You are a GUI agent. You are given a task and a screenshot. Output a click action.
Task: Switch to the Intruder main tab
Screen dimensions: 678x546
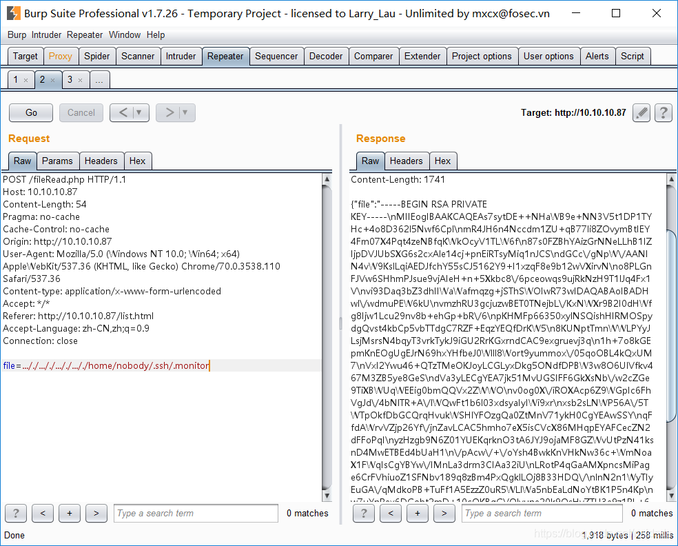(x=181, y=57)
